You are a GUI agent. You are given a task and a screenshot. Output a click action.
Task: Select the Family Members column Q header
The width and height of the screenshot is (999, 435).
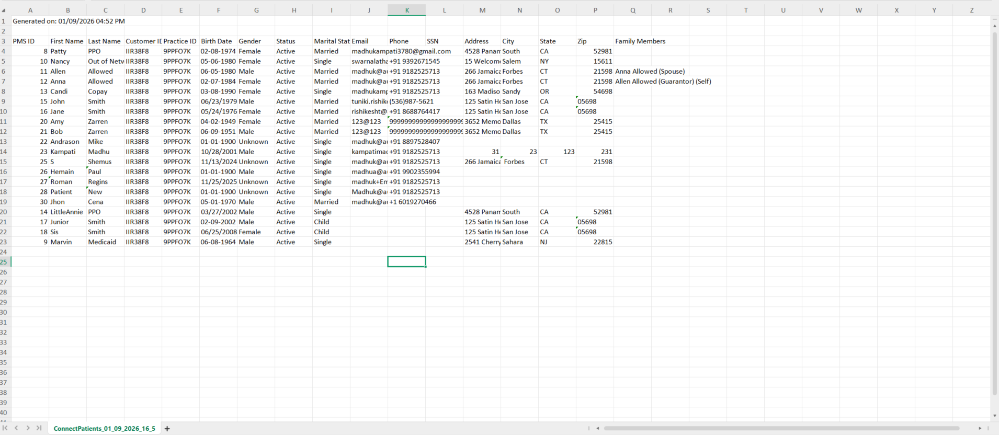coord(633,10)
